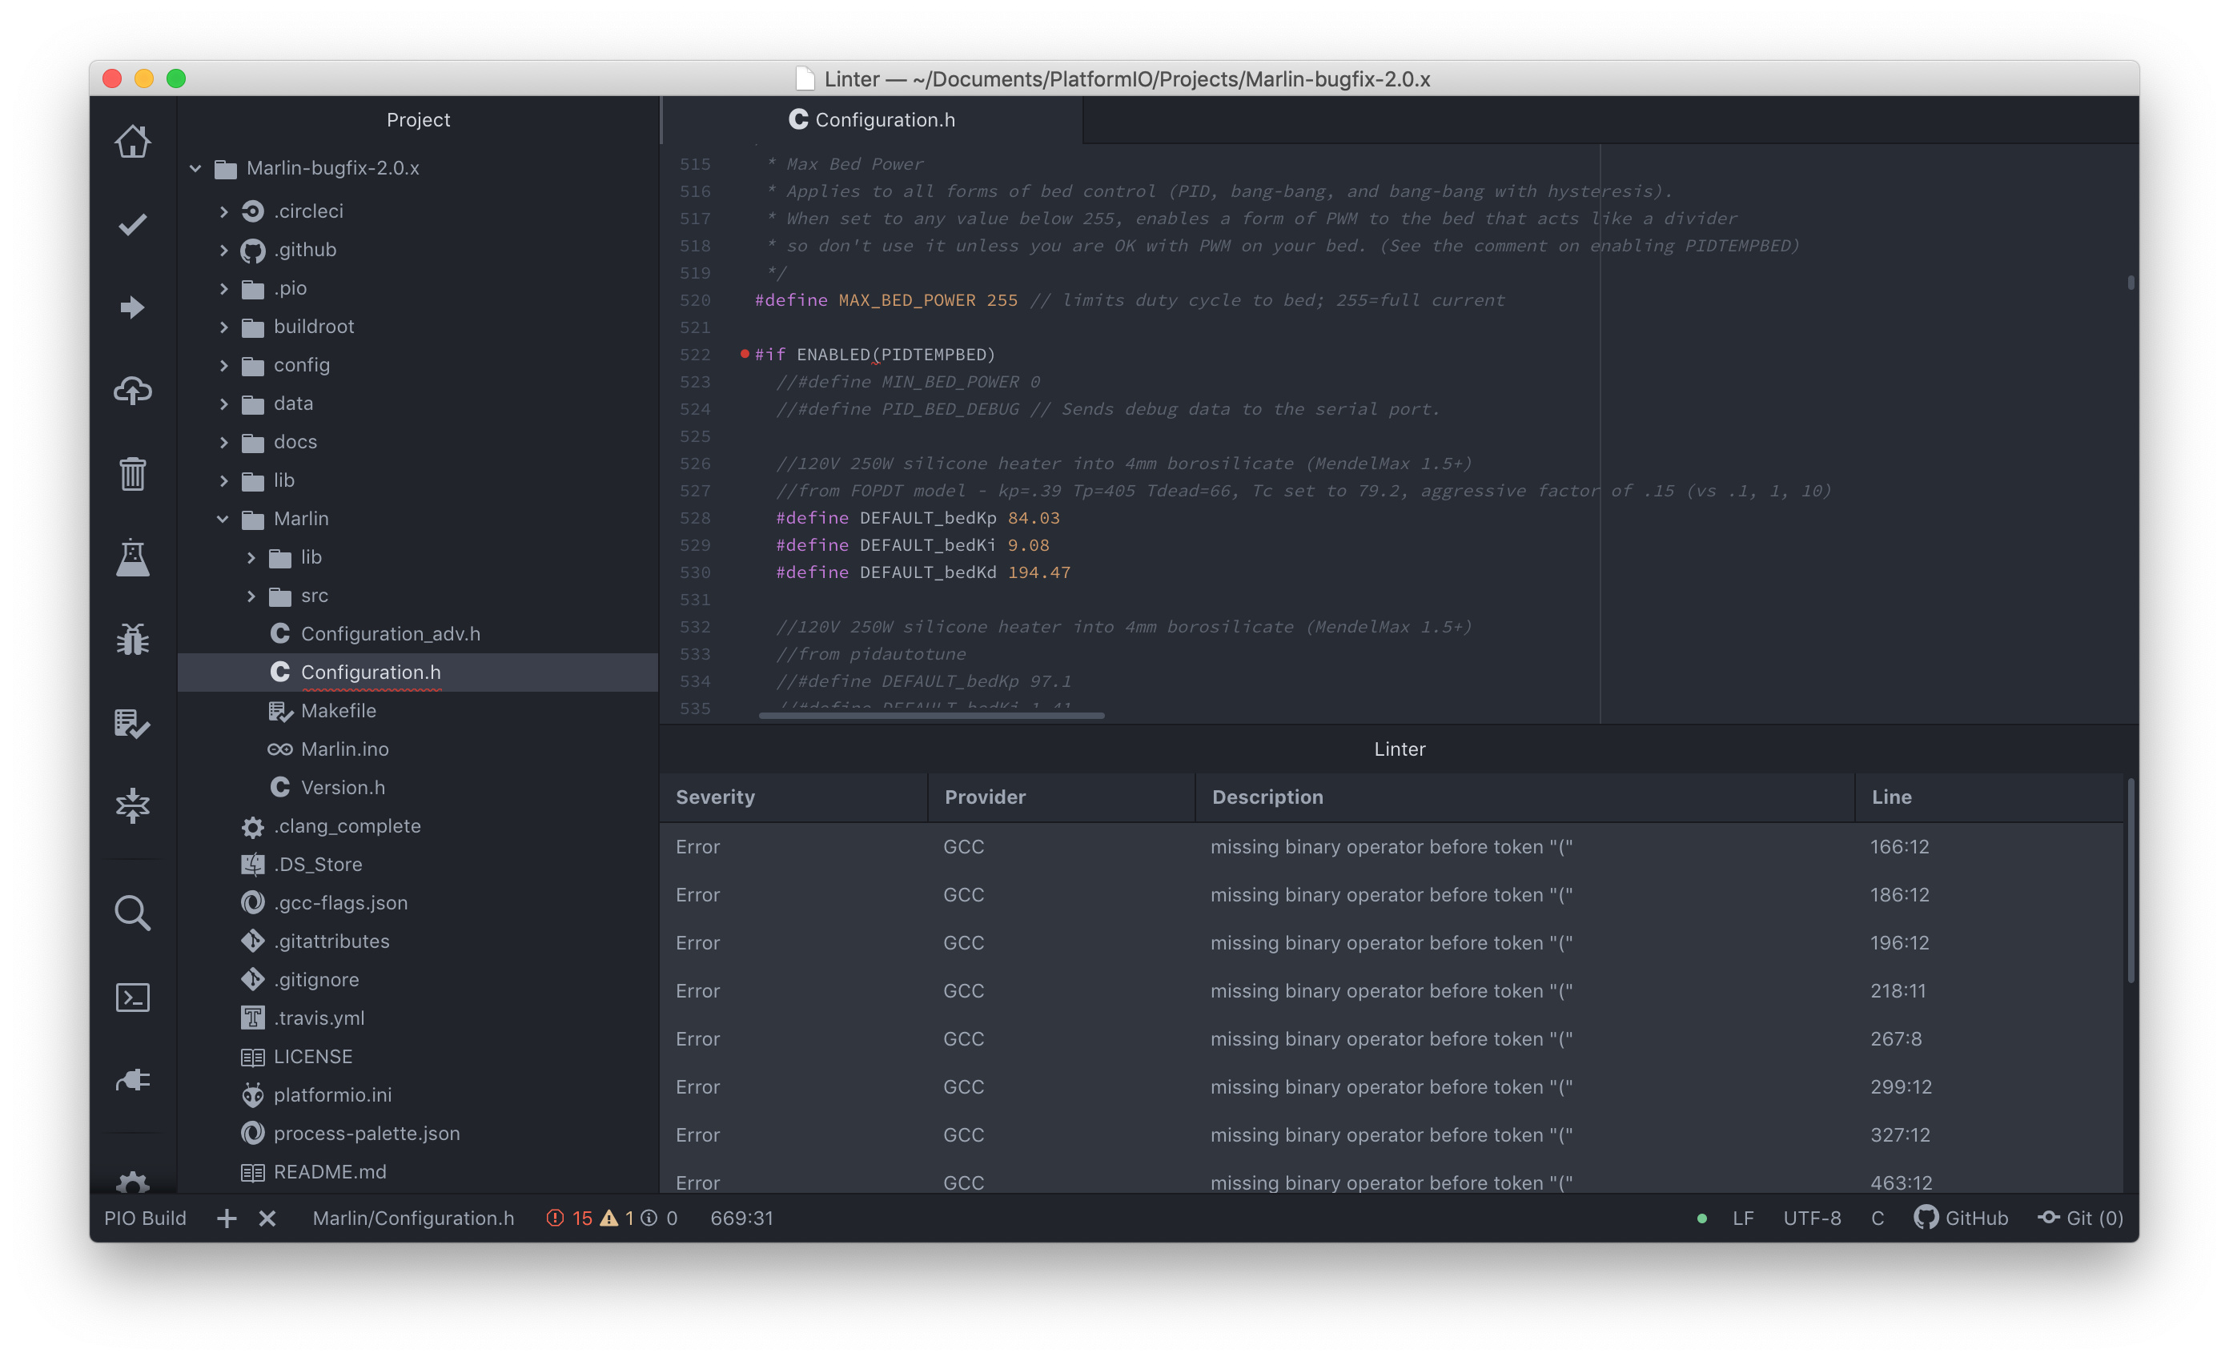The image size is (2229, 1361).
Task: Click the Test flask icon
Action: 133,557
